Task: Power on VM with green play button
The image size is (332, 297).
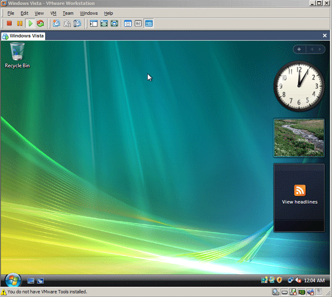Action: pyautogui.click(x=30, y=23)
